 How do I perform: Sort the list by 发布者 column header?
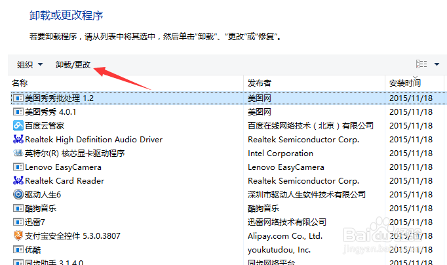(260, 83)
